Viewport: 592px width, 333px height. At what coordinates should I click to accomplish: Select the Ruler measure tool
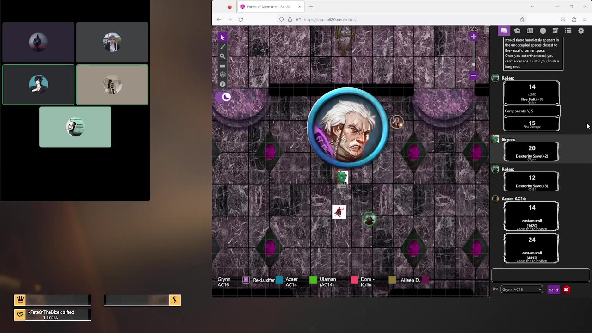pyautogui.click(x=222, y=66)
